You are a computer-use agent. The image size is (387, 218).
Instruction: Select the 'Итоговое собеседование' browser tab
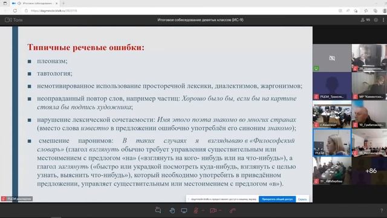(34, 4)
